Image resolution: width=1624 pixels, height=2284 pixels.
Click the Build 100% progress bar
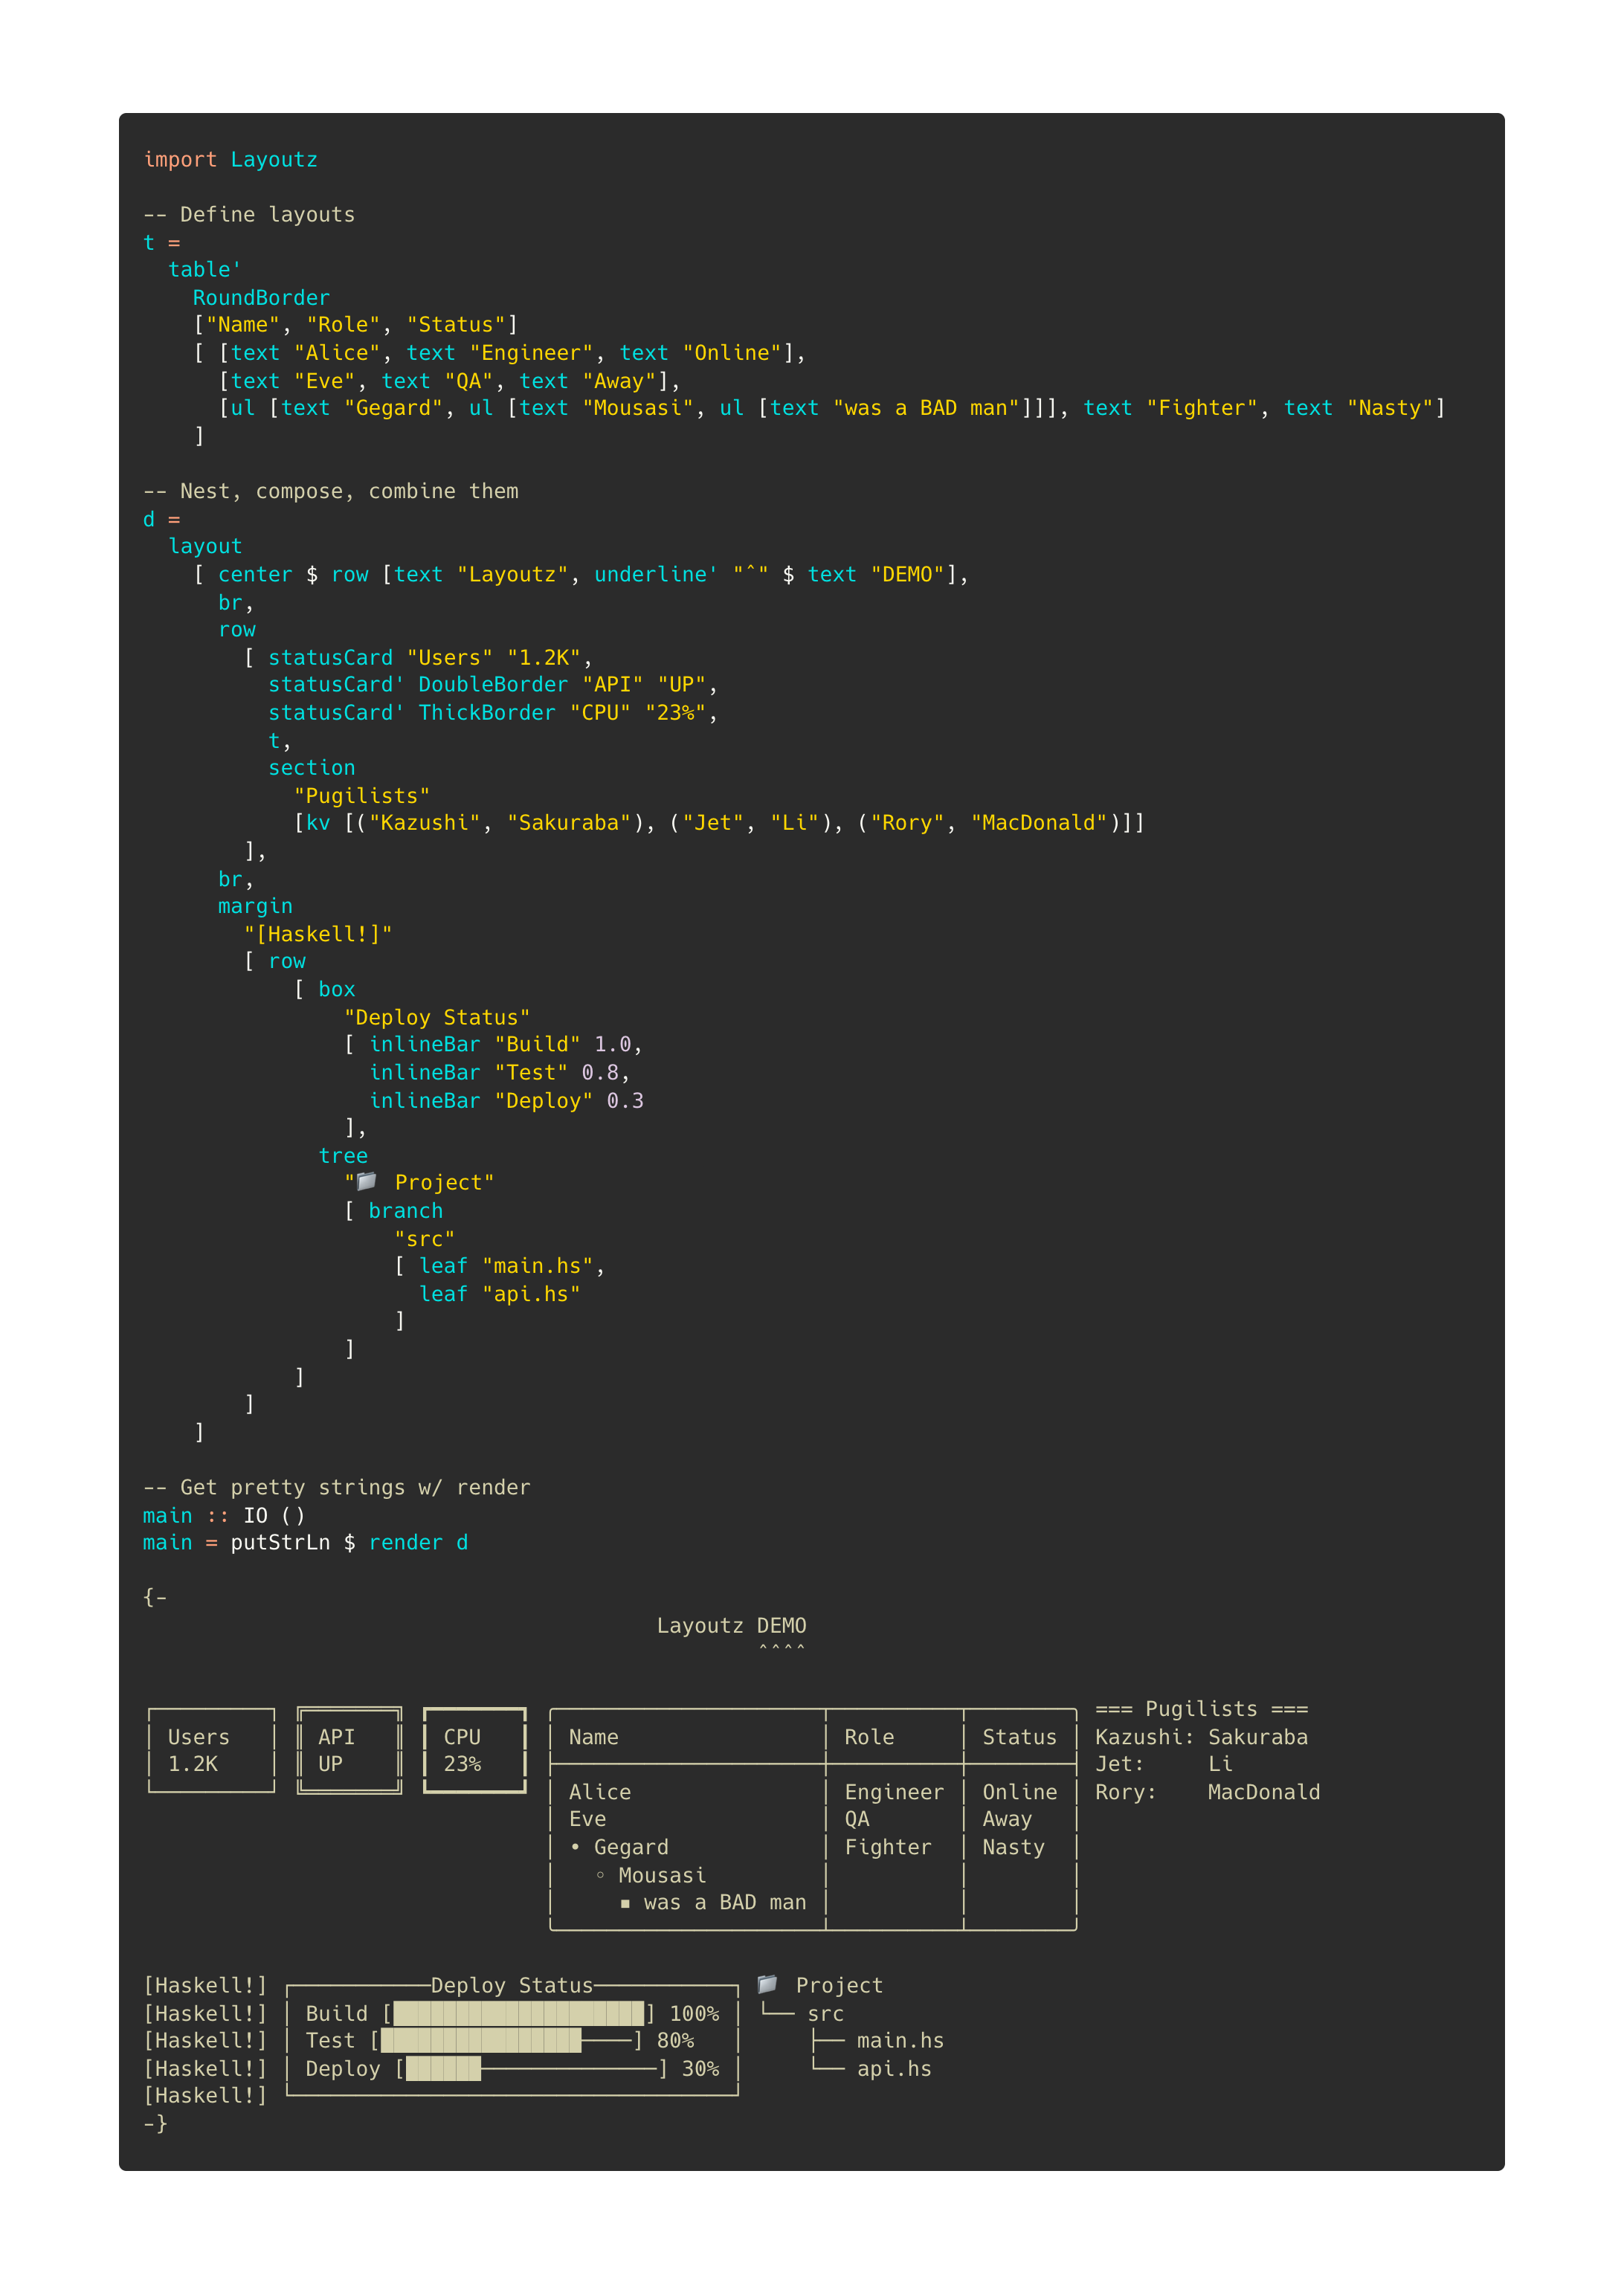click(x=518, y=2013)
